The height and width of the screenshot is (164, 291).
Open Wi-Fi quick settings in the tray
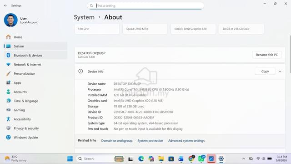tap(258, 159)
